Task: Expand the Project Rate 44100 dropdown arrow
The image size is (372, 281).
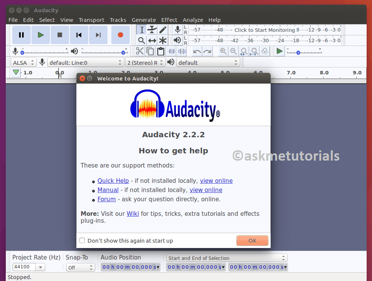Action: tap(41, 267)
